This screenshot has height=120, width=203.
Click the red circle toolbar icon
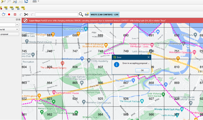click(9, 14)
